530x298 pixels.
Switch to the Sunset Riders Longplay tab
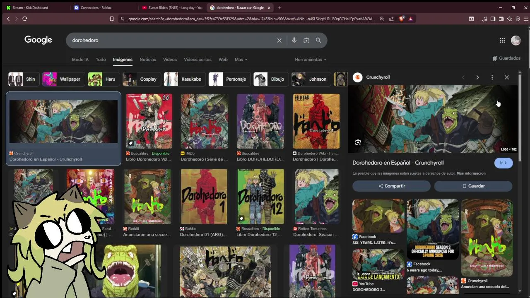click(171, 7)
